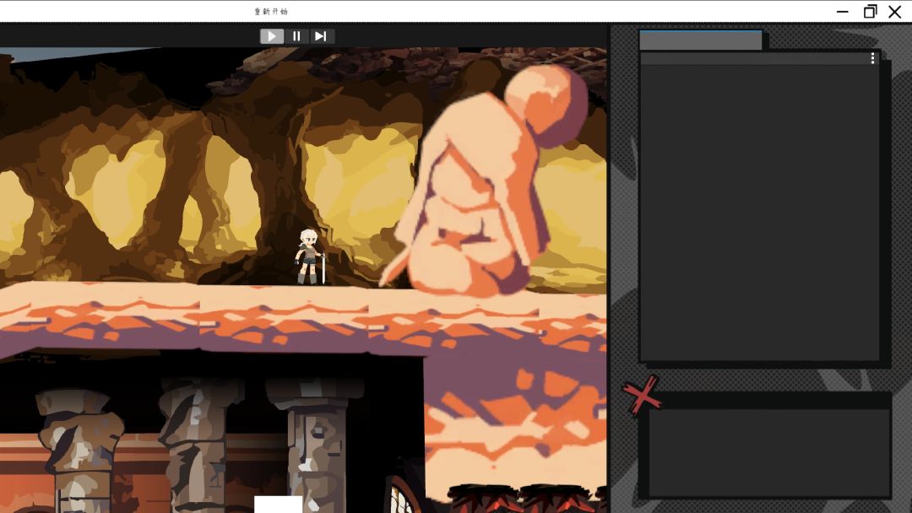Open the three-dot menu of the right panel
The width and height of the screenshot is (912, 513).
(872, 58)
